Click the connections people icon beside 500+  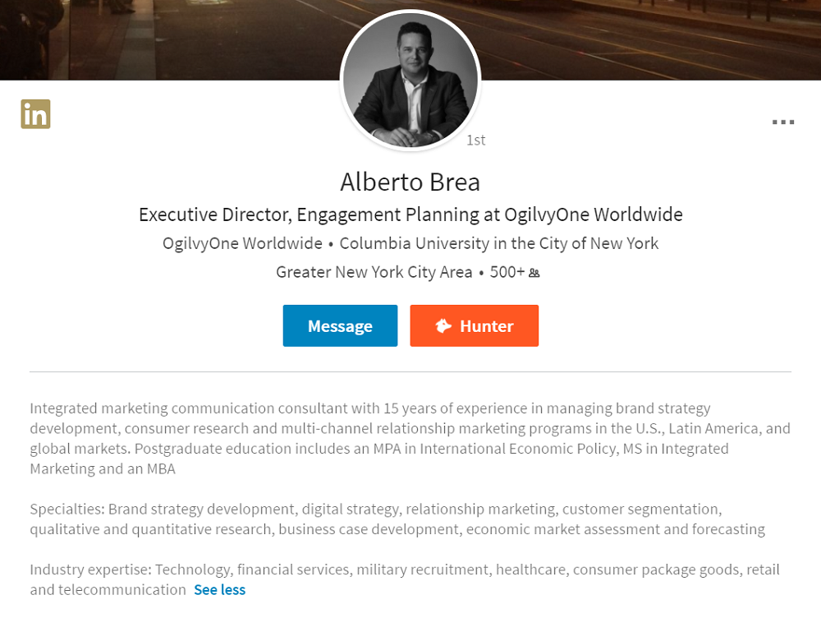534,273
